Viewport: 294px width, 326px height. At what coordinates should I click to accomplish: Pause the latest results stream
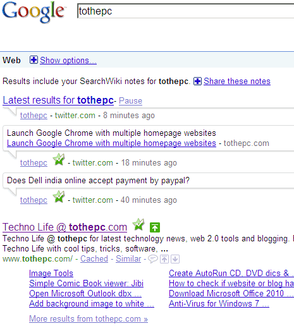point(130,101)
